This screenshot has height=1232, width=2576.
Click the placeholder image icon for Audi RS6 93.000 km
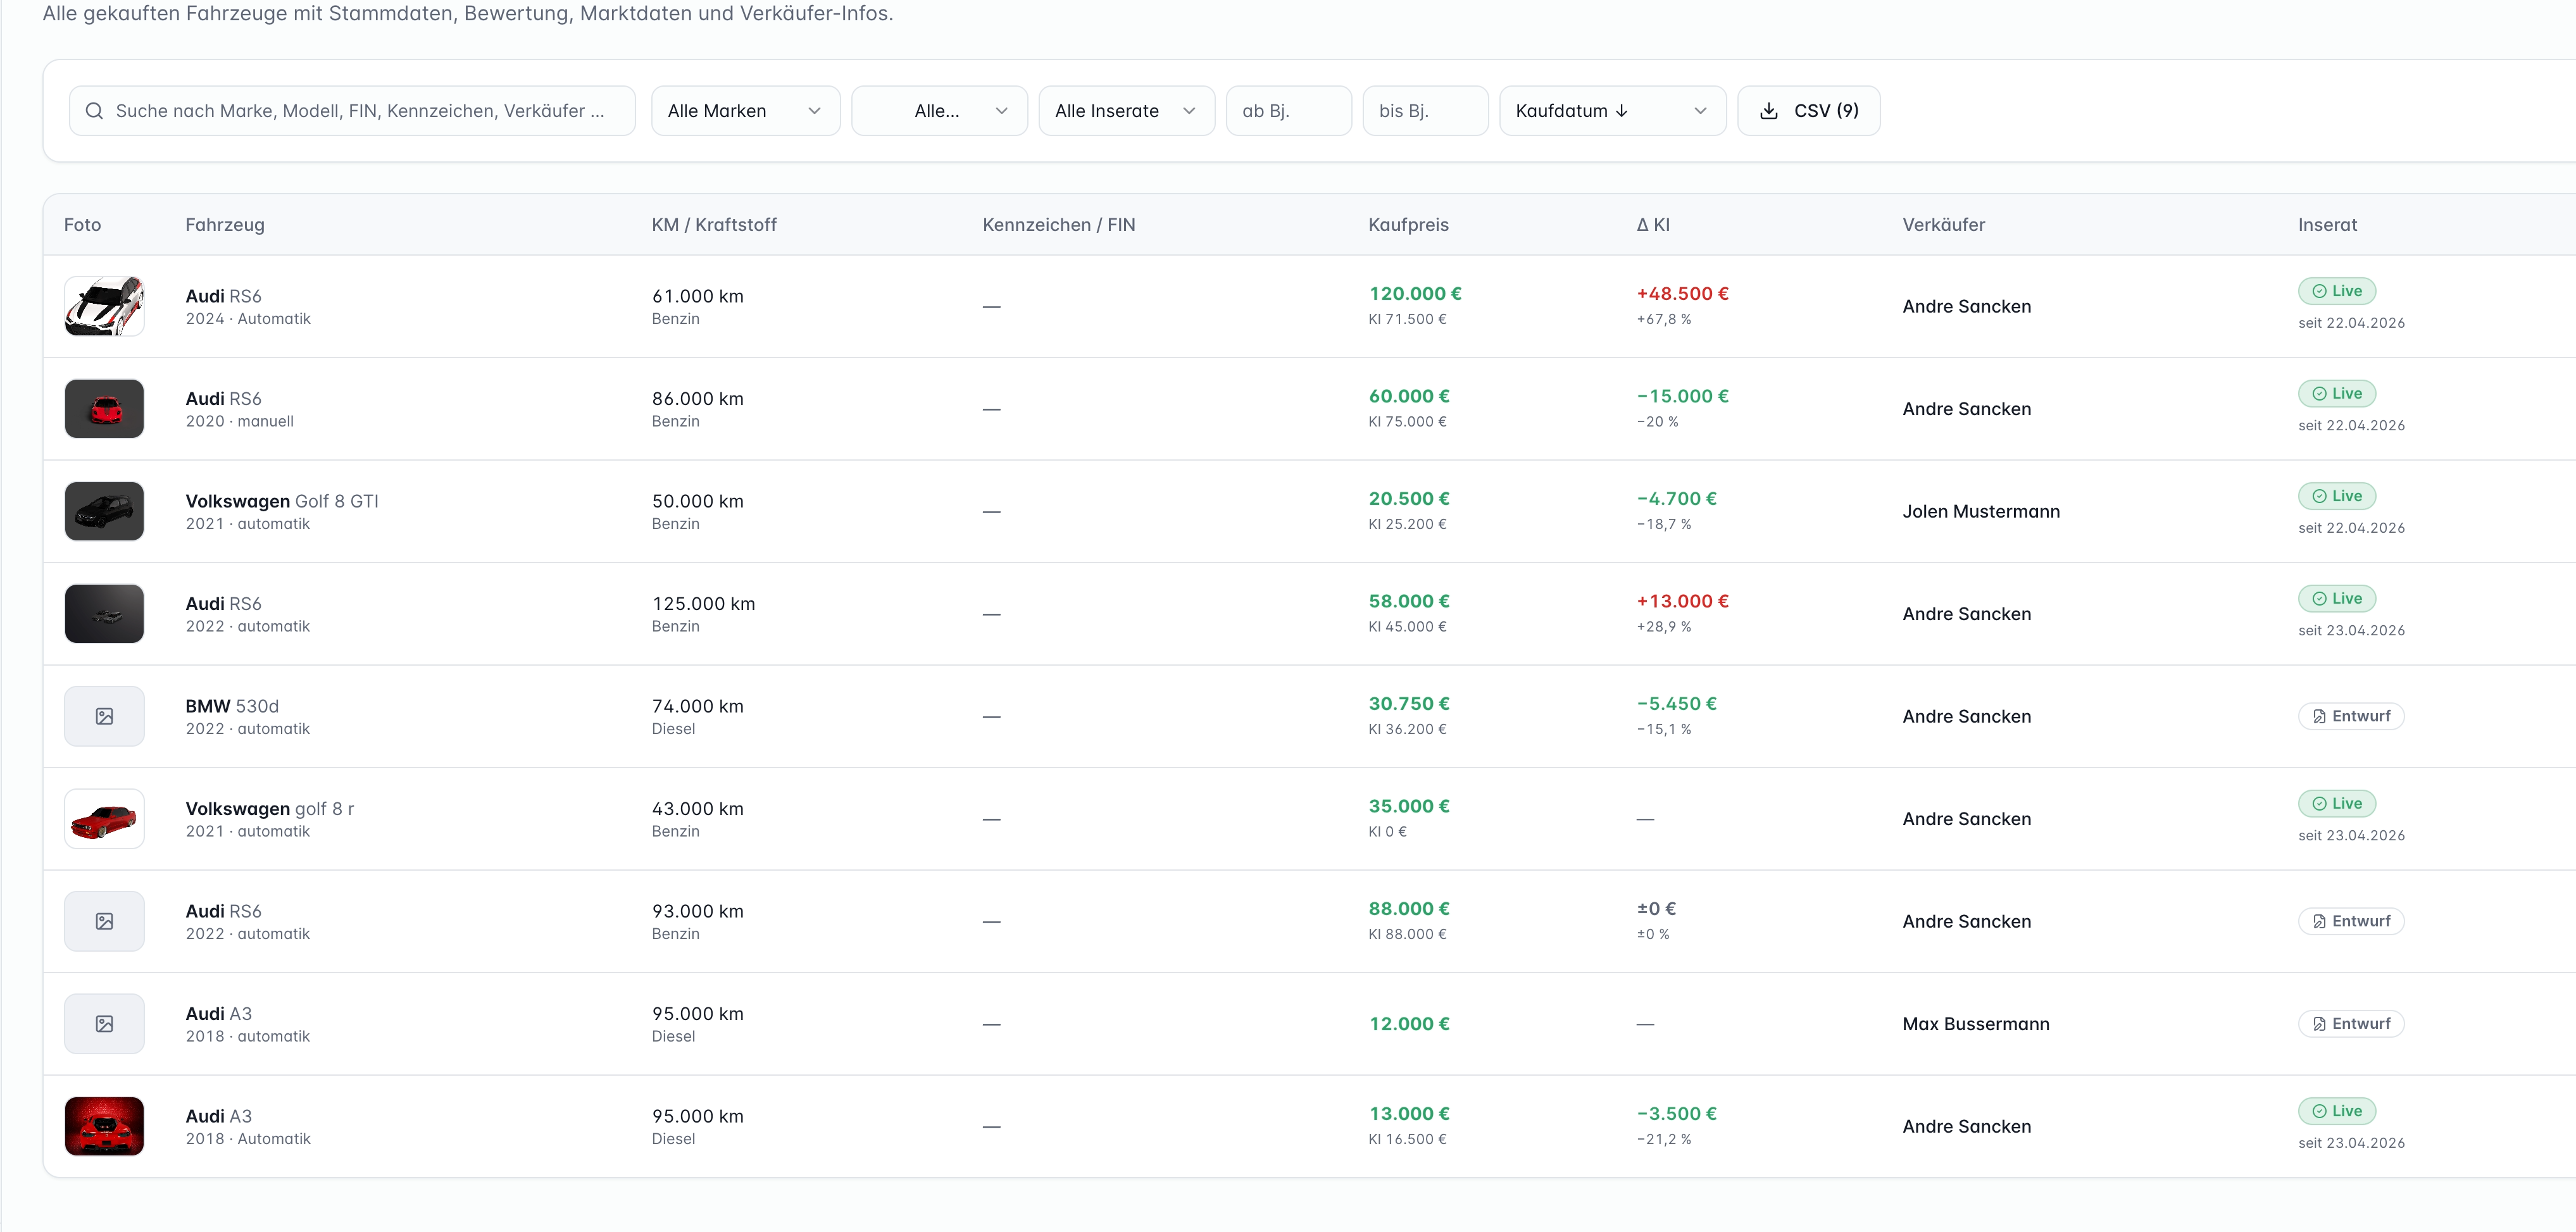[104, 921]
